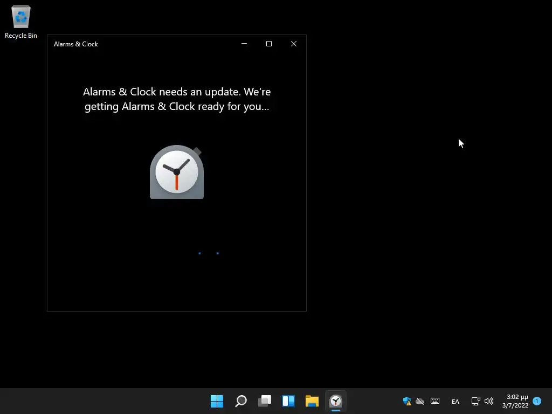552x414 pixels.
Task: Click the large clock logo image
Action: 177,172
